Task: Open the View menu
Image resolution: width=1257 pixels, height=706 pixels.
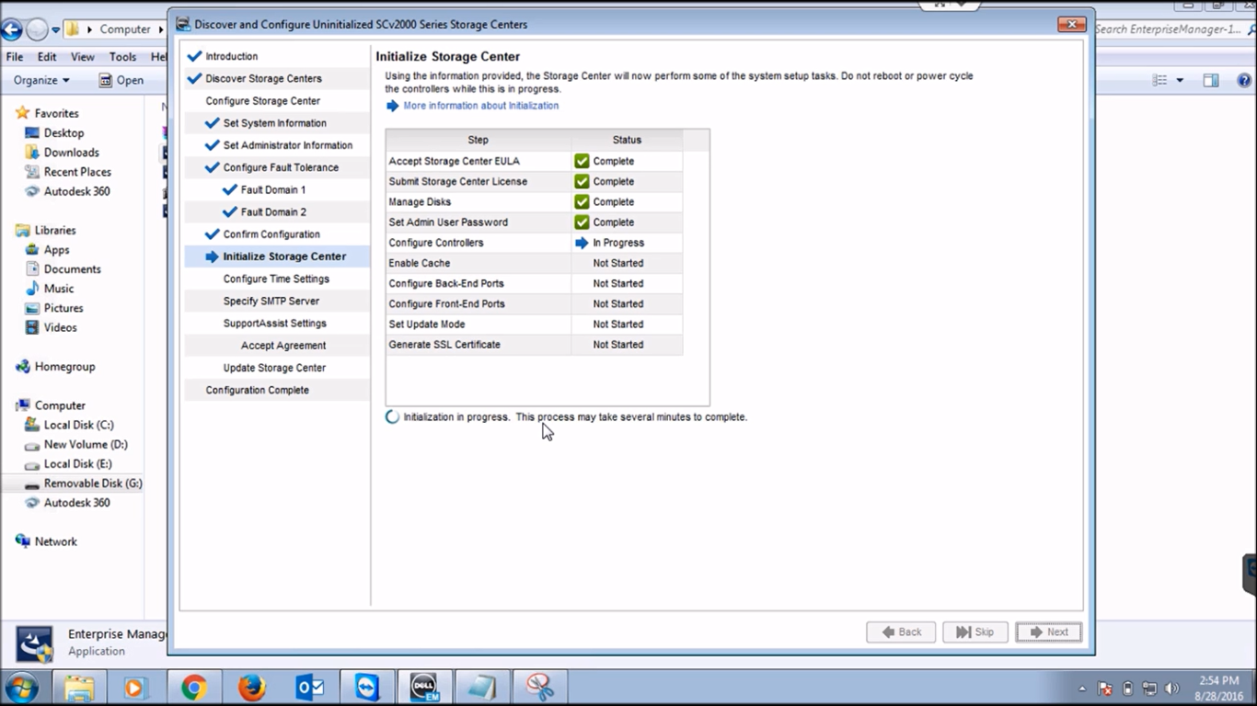Action: point(82,56)
